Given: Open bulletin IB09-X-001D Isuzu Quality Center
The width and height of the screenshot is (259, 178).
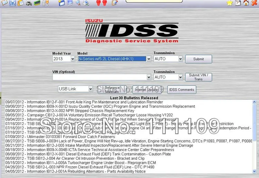Looking at the screenshot, I should pos(100,106).
